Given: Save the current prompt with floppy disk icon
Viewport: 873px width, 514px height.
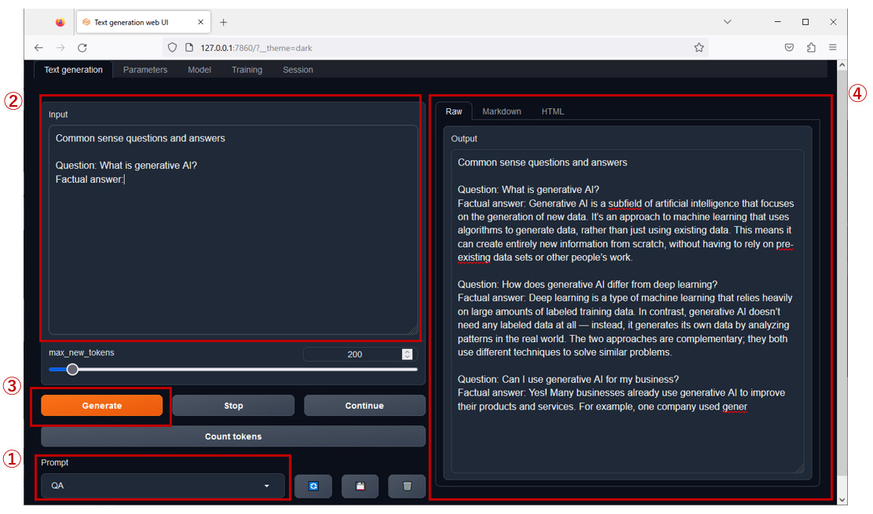Looking at the screenshot, I should pyautogui.click(x=360, y=486).
